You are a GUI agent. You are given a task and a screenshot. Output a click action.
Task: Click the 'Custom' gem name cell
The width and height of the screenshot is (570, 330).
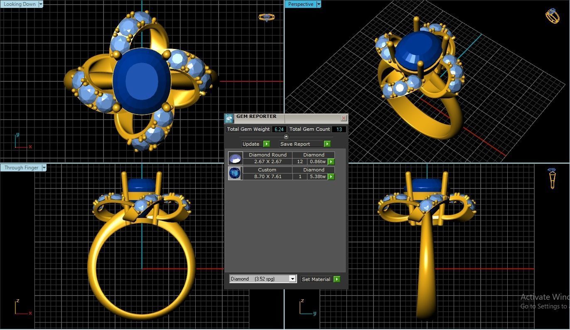[x=267, y=170]
